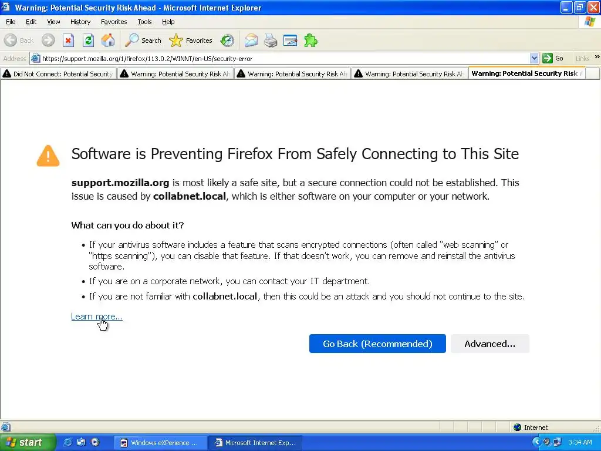Click the Edit page toolbar icon
Screen dimensions: 601x451
[x=290, y=41]
